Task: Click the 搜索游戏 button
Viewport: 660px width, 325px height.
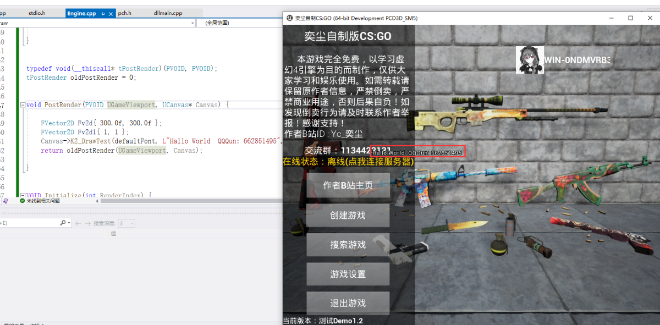Action: point(348,245)
